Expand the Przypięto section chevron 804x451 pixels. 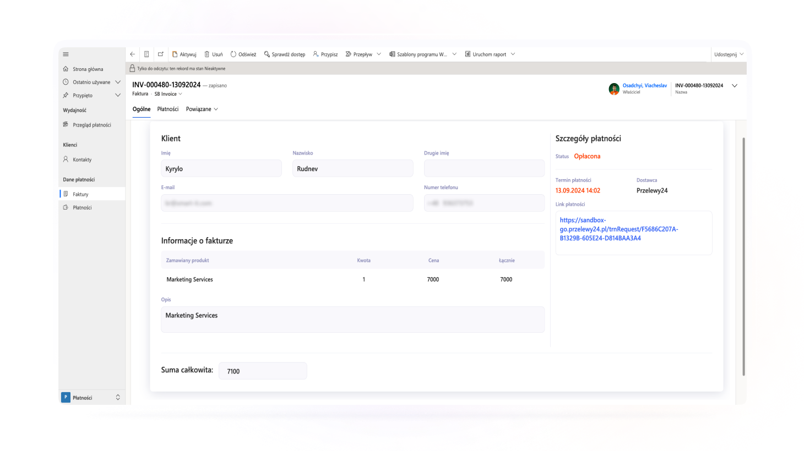click(117, 95)
